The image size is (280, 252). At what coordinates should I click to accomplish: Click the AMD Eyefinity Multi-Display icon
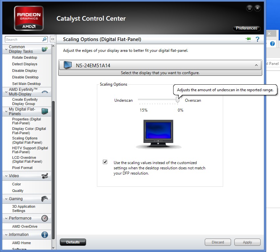point(45,91)
